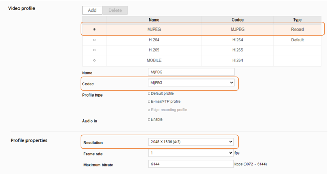
Task: Select the H.265 profile radio button
Action: [94, 50]
